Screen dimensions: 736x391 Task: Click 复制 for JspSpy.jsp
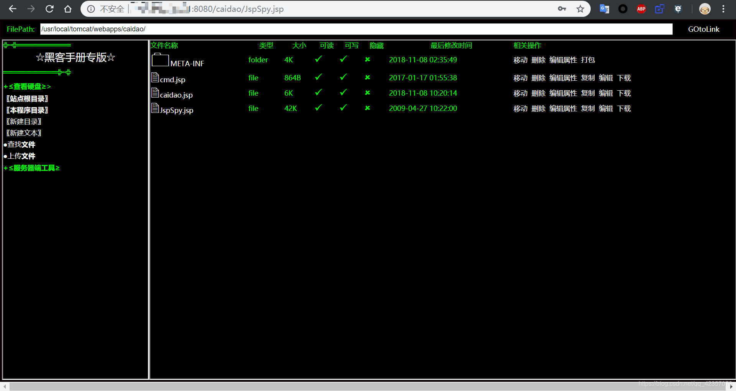(588, 109)
